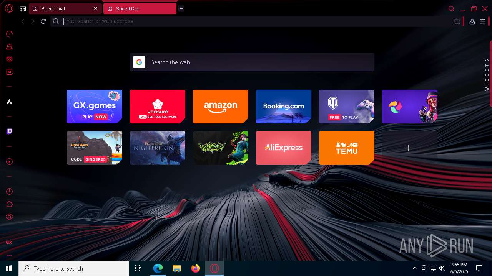This screenshot has height=276, width=492.
Task: Open Twitch panel in sidebar
Action: coord(10,131)
